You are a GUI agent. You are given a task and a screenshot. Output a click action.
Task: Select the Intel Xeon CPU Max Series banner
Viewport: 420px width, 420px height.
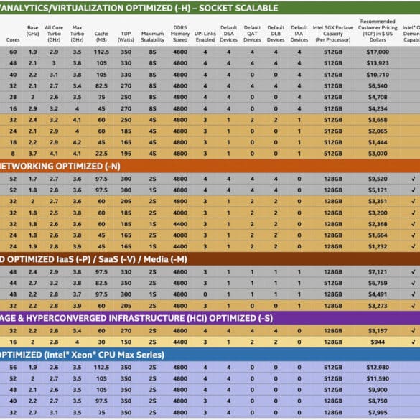[210, 355]
